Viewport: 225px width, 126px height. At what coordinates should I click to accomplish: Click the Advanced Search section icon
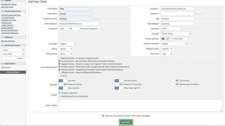pyautogui.click(x=3, y=45)
